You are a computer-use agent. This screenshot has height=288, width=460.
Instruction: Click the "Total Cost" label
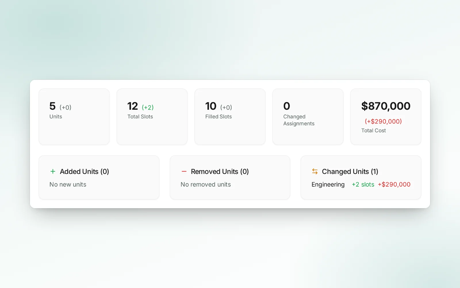(x=373, y=130)
